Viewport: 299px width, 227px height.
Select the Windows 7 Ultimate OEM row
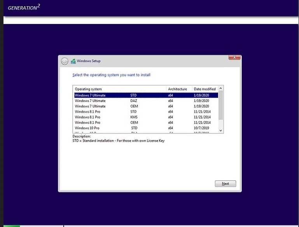[x=146, y=106]
